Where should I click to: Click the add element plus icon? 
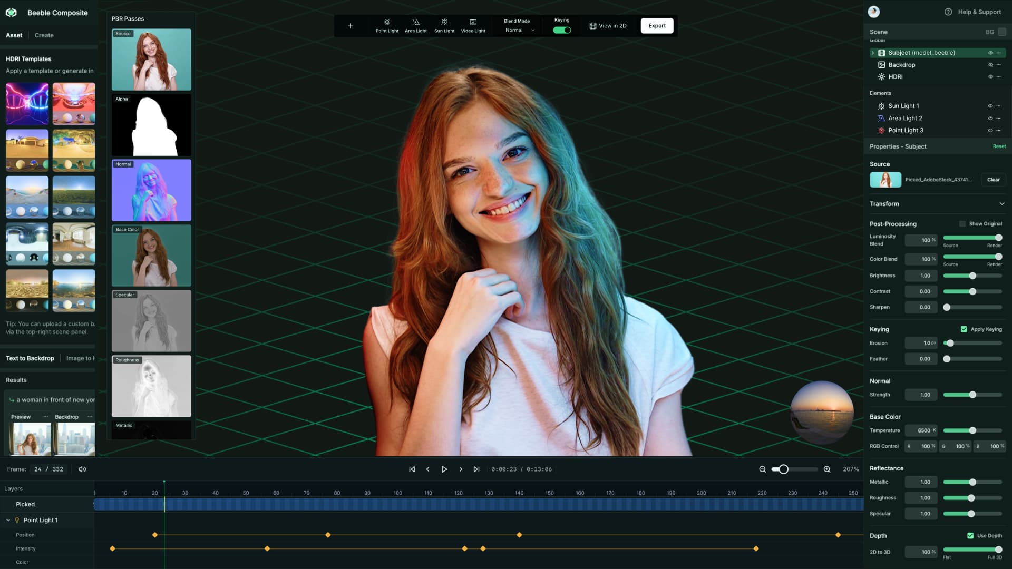pos(350,25)
